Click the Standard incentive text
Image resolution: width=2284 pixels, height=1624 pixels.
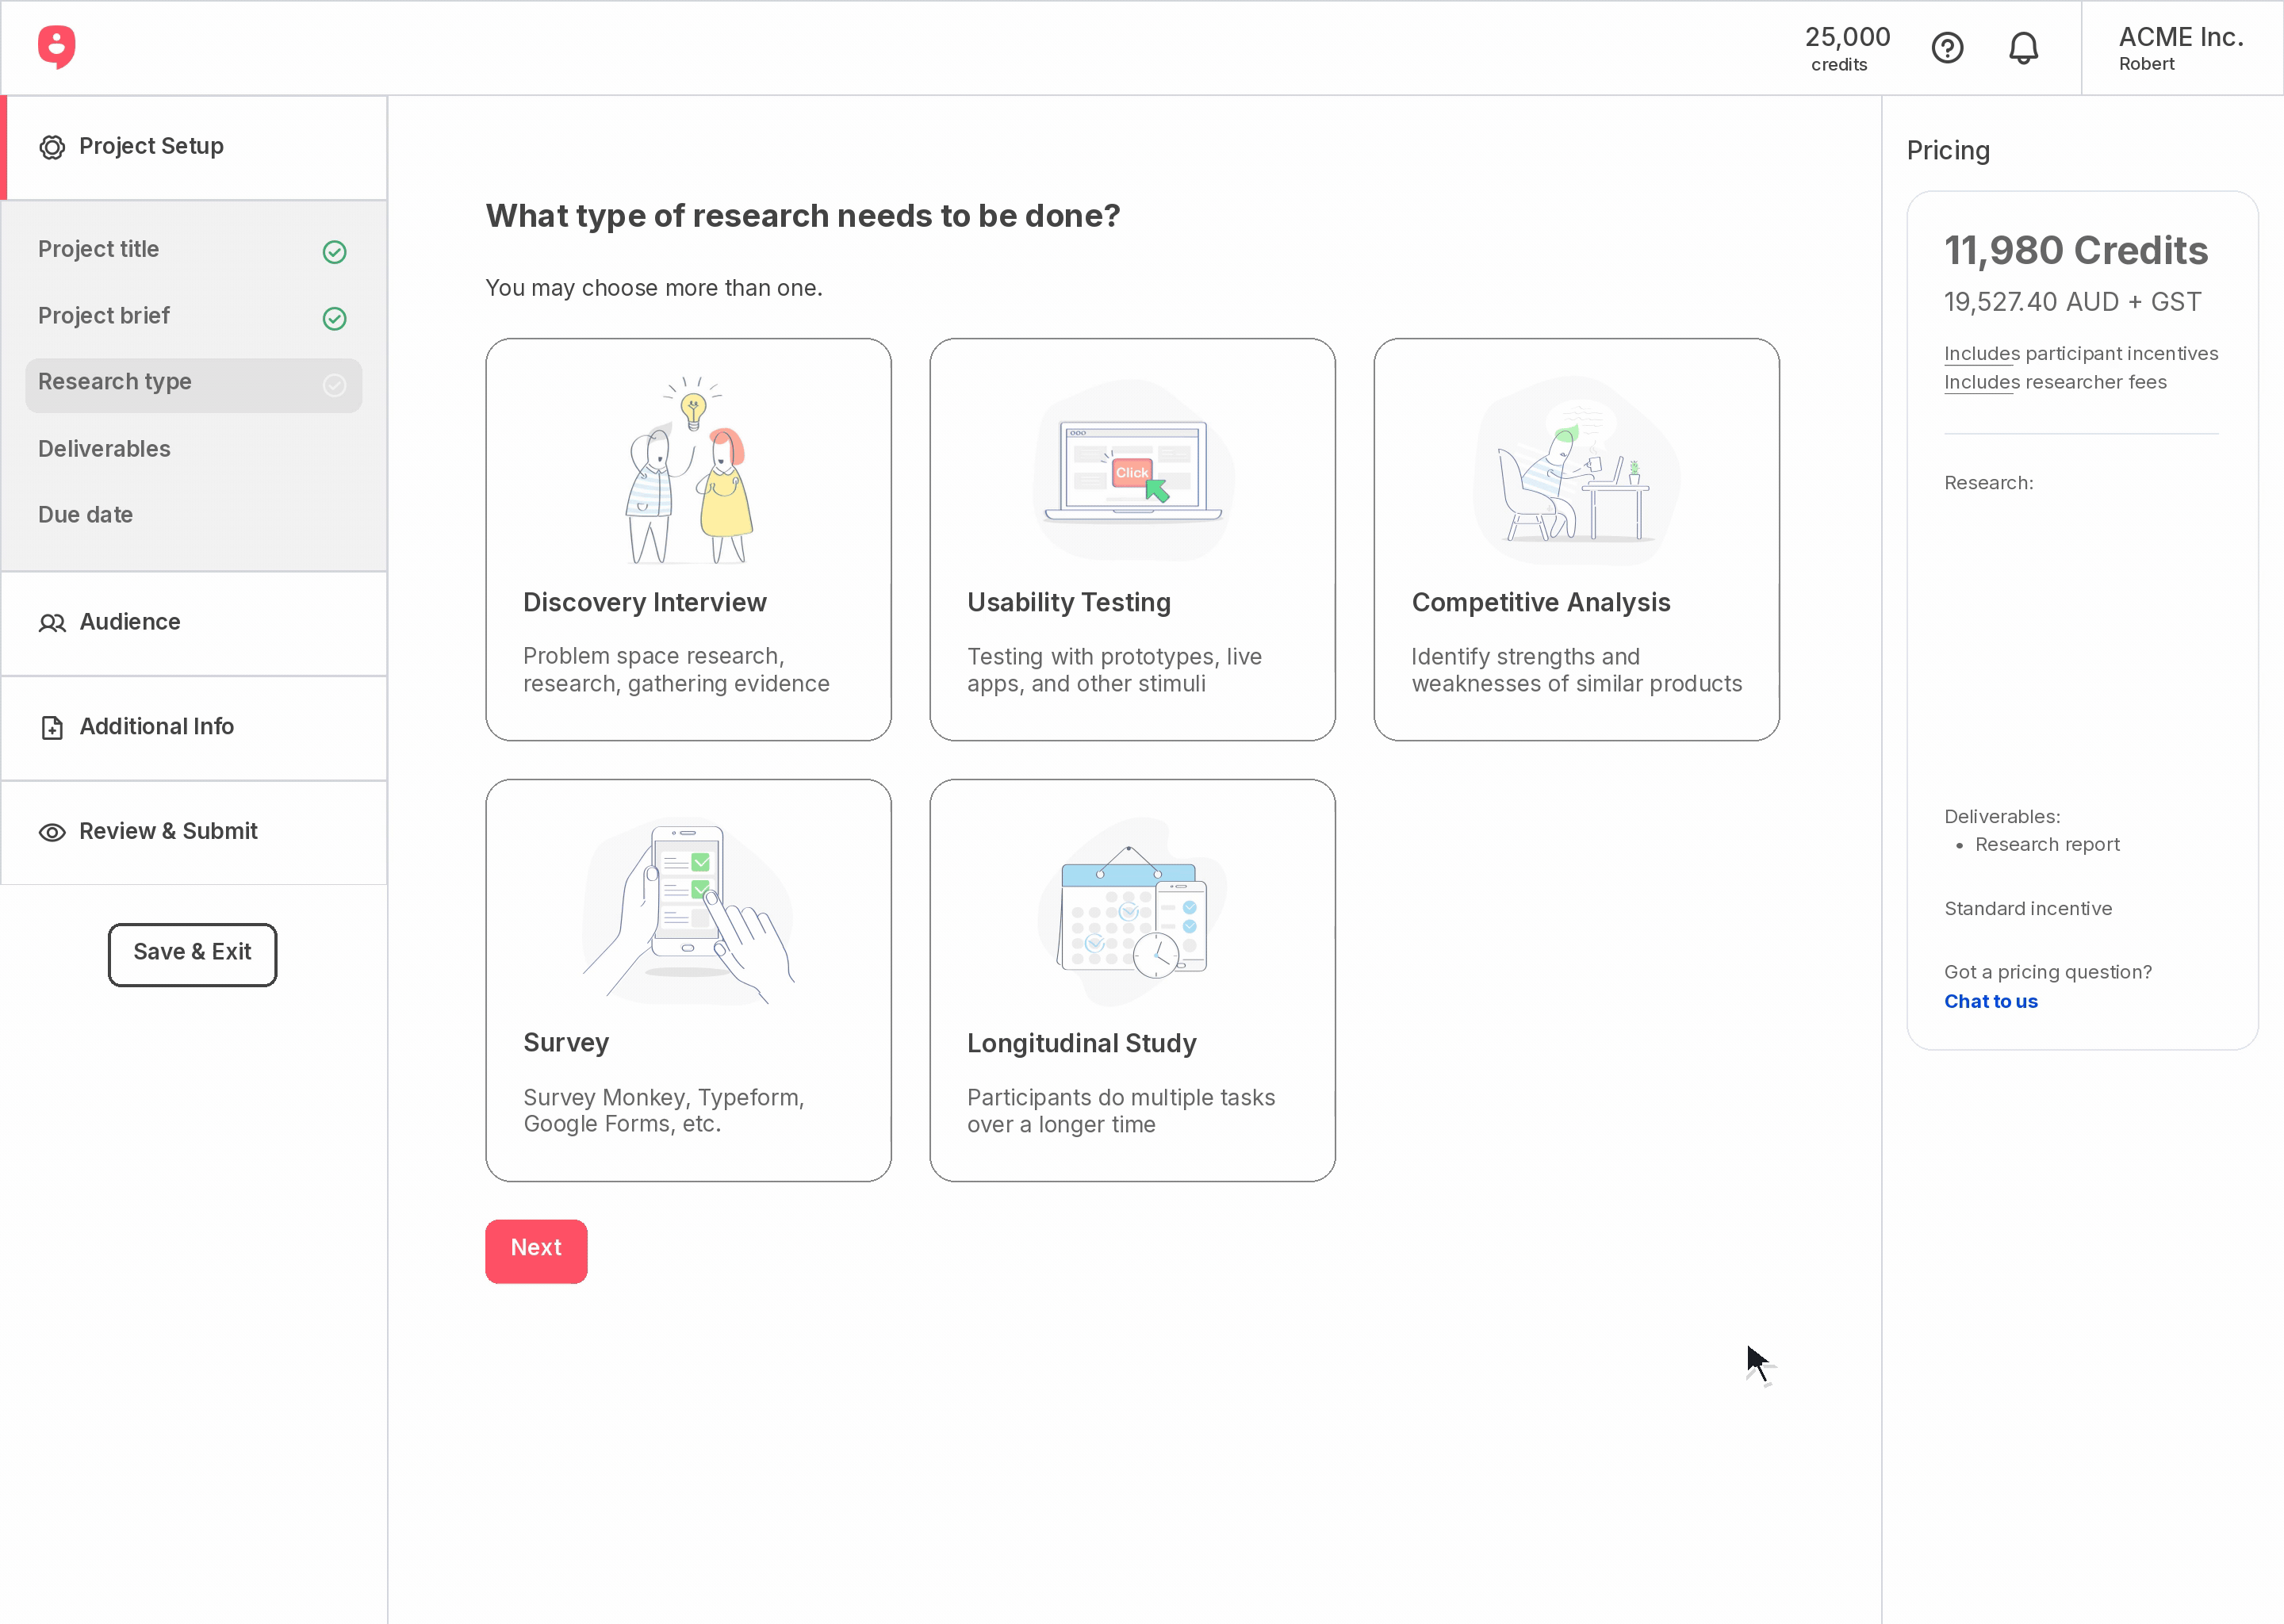coord(2027,909)
